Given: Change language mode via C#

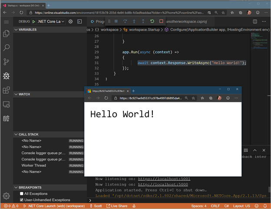Looking at the screenshot, I should click(x=226, y=206).
